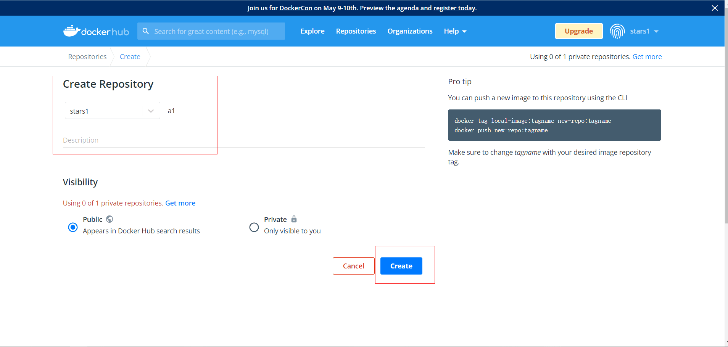Open the stars1 namespace dropdown

[113, 111]
